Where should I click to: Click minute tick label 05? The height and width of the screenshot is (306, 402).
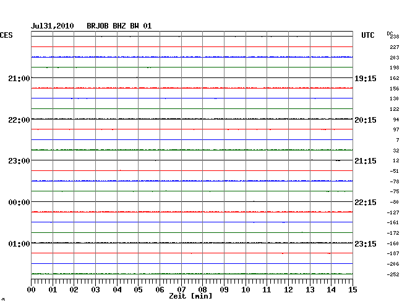pyautogui.click(x=138, y=290)
